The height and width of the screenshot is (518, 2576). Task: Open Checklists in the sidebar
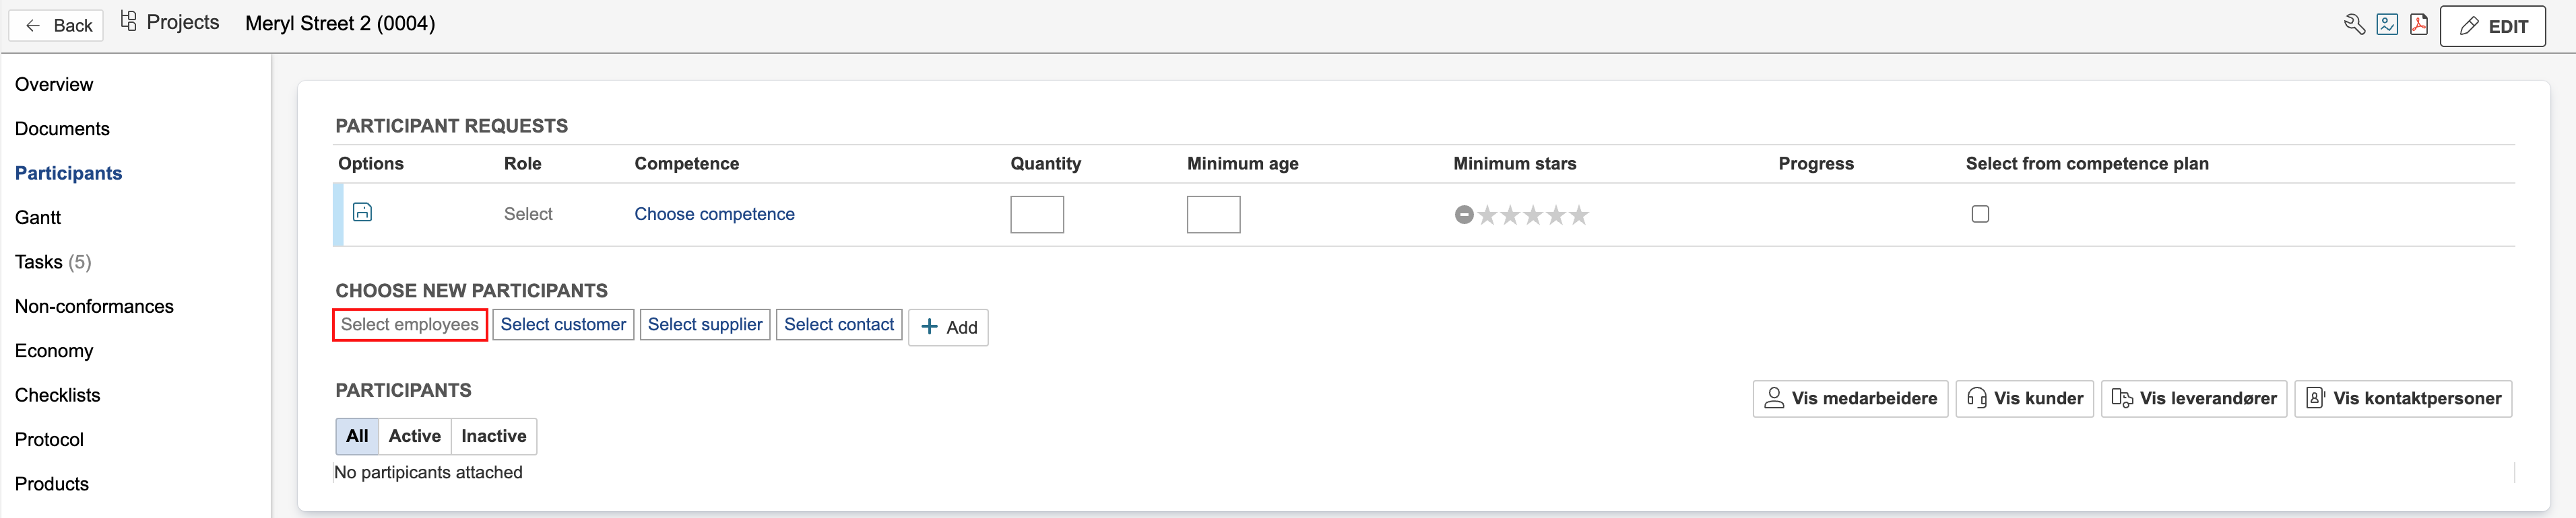[x=57, y=396]
